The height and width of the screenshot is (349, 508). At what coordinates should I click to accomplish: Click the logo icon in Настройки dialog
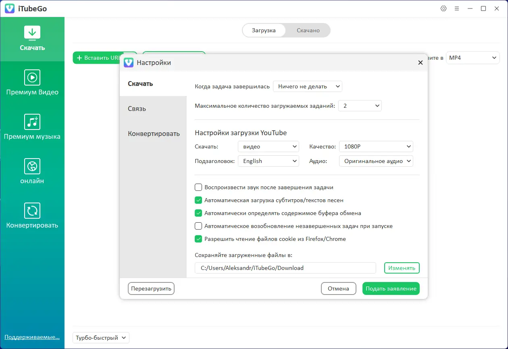click(x=129, y=63)
